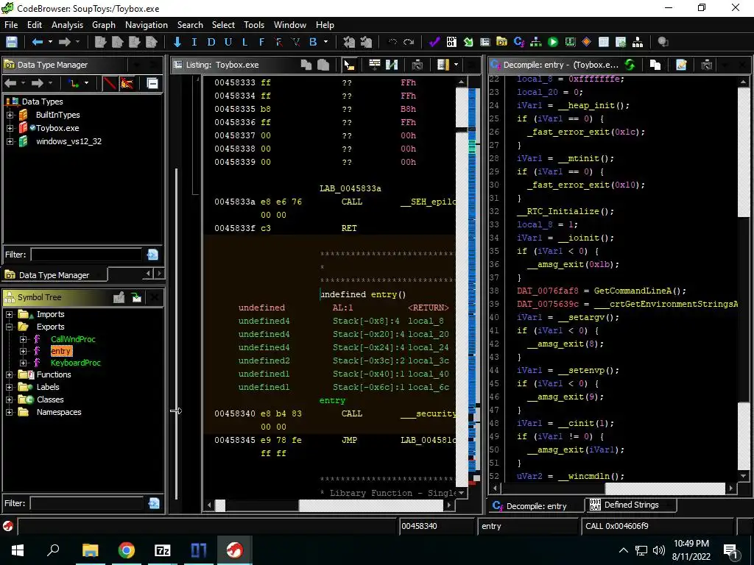This screenshot has width=754, height=565.
Task: Open the Data Type Manager toolbar DT icon
Action: click(501, 42)
